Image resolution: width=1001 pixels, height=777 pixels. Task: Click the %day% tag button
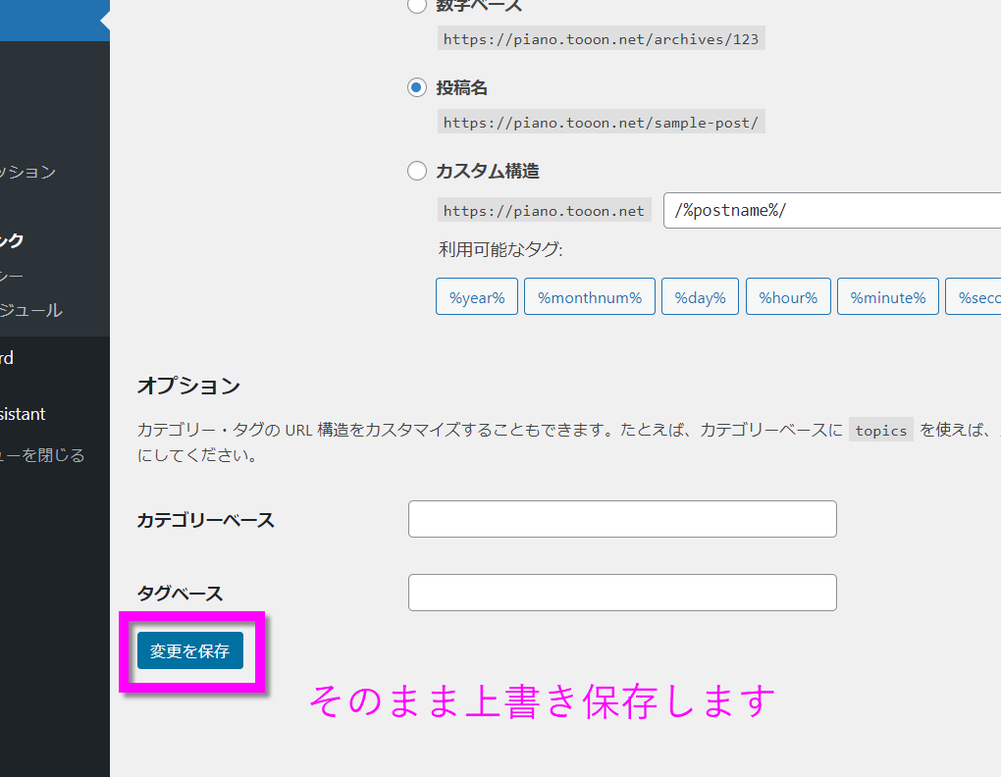700,297
